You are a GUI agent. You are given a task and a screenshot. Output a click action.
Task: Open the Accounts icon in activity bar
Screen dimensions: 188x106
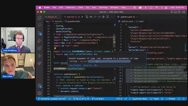pos(40,86)
